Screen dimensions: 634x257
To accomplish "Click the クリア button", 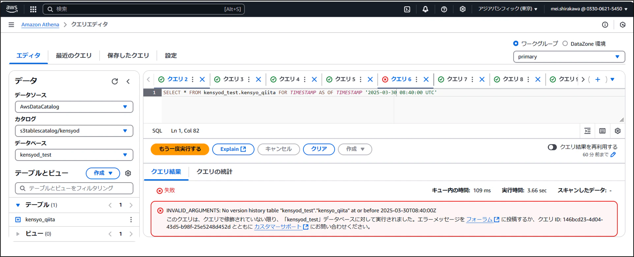I will coord(319,149).
